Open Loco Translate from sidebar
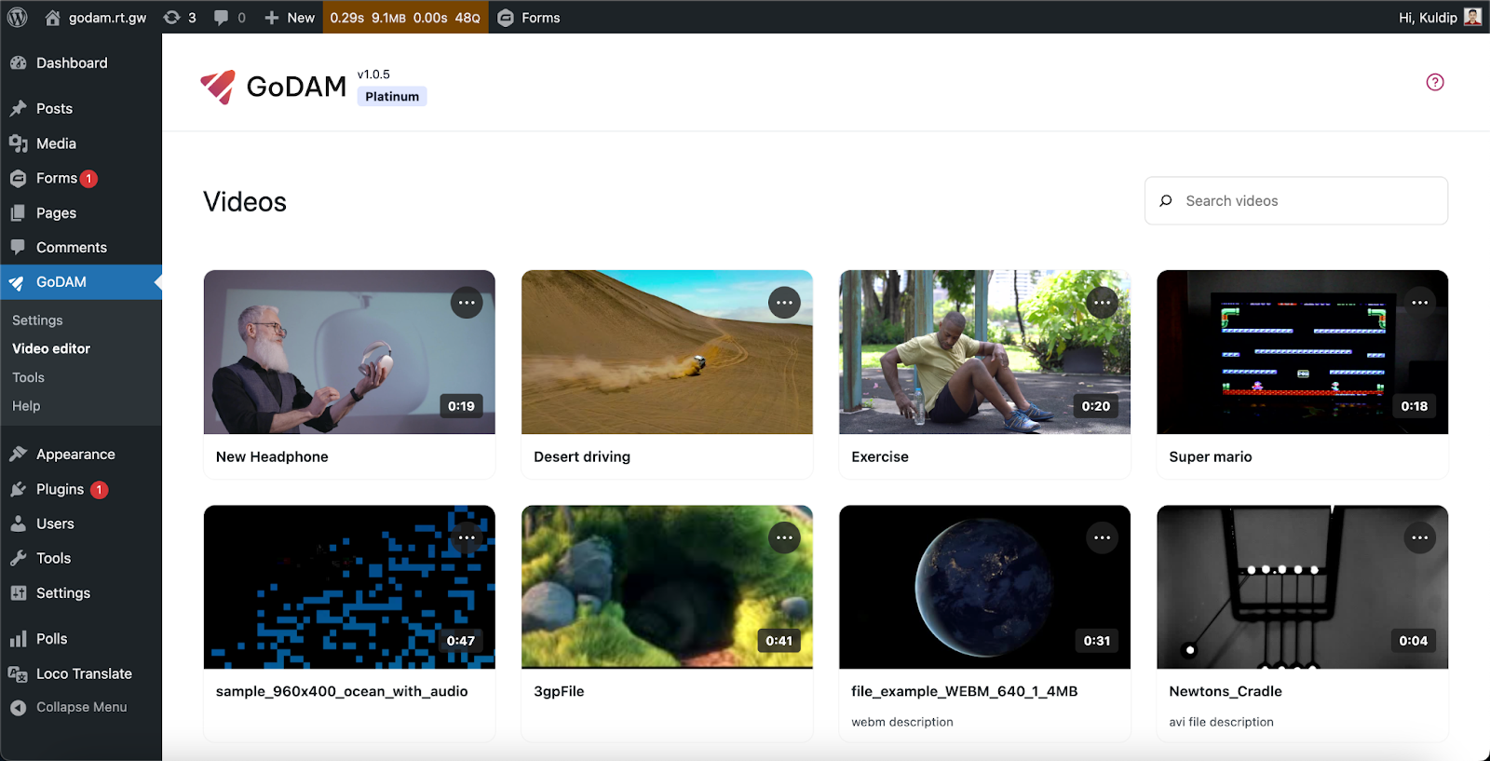This screenshot has width=1490, height=761. pyautogui.click(x=84, y=673)
